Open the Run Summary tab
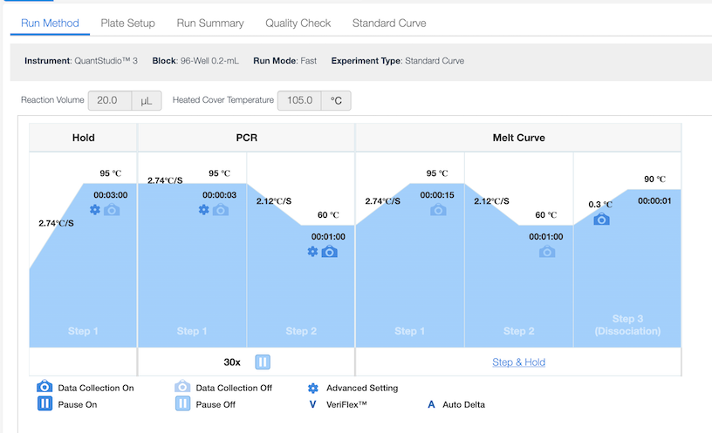The image size is (712, 433). 209,24
